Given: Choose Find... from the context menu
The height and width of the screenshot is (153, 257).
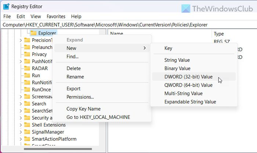Looking at the screenshot, I should click(x=102, y=57).
